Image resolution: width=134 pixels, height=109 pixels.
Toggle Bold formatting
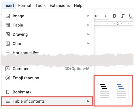[114, 16]
